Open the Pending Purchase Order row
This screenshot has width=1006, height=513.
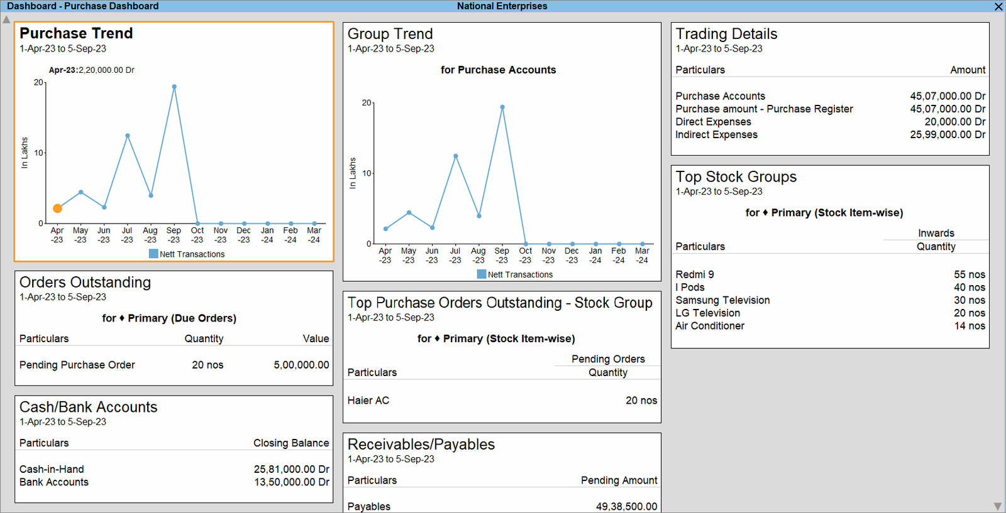click(174, 365)
